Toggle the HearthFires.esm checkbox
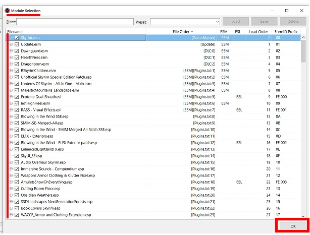Image resolution: width=310 pixels, height=235 pixels. 17,57
